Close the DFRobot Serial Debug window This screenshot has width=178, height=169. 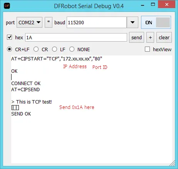167,5
